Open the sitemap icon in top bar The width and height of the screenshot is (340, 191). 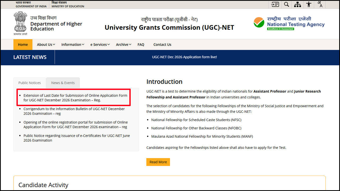[x=297, y=4]
